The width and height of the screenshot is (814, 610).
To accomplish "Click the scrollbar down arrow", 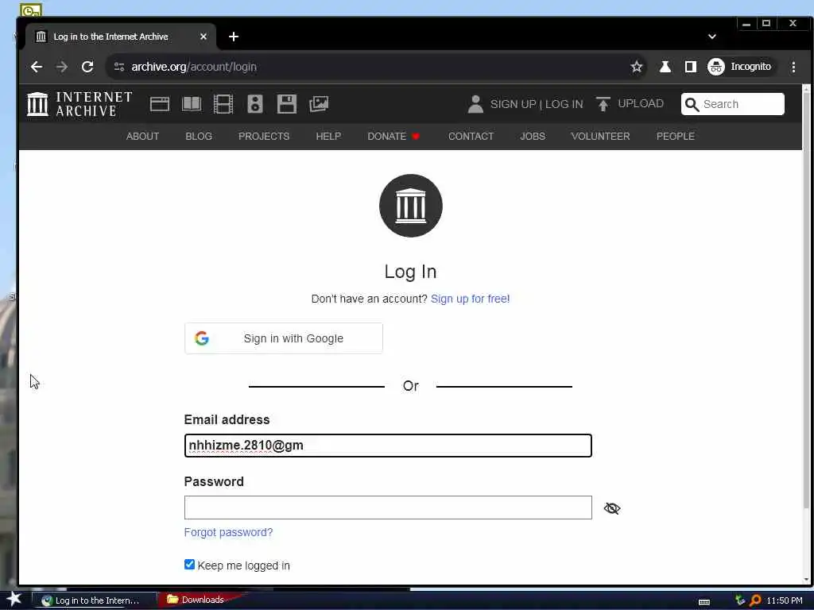I will point(806,579).
